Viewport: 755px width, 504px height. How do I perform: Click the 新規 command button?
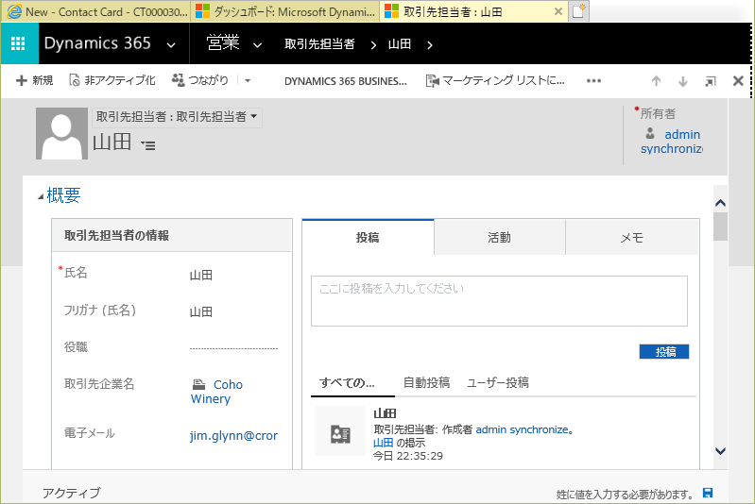[34, 80]
